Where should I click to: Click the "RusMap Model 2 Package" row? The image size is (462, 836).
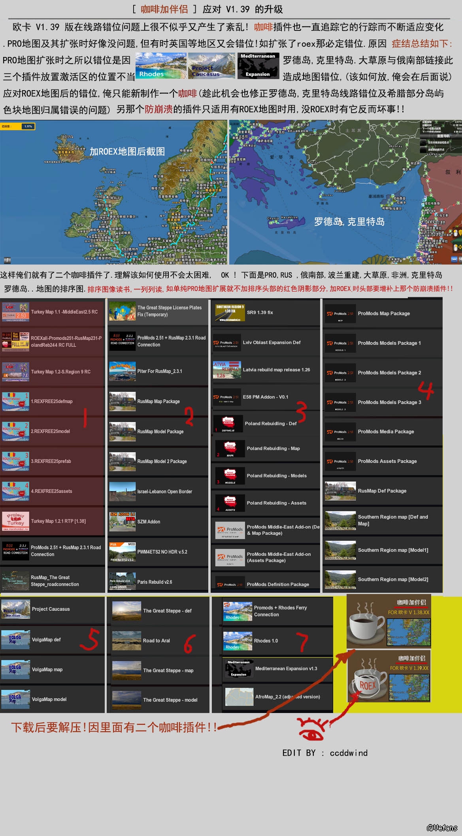pyautogui.click(x=158, y=462)
